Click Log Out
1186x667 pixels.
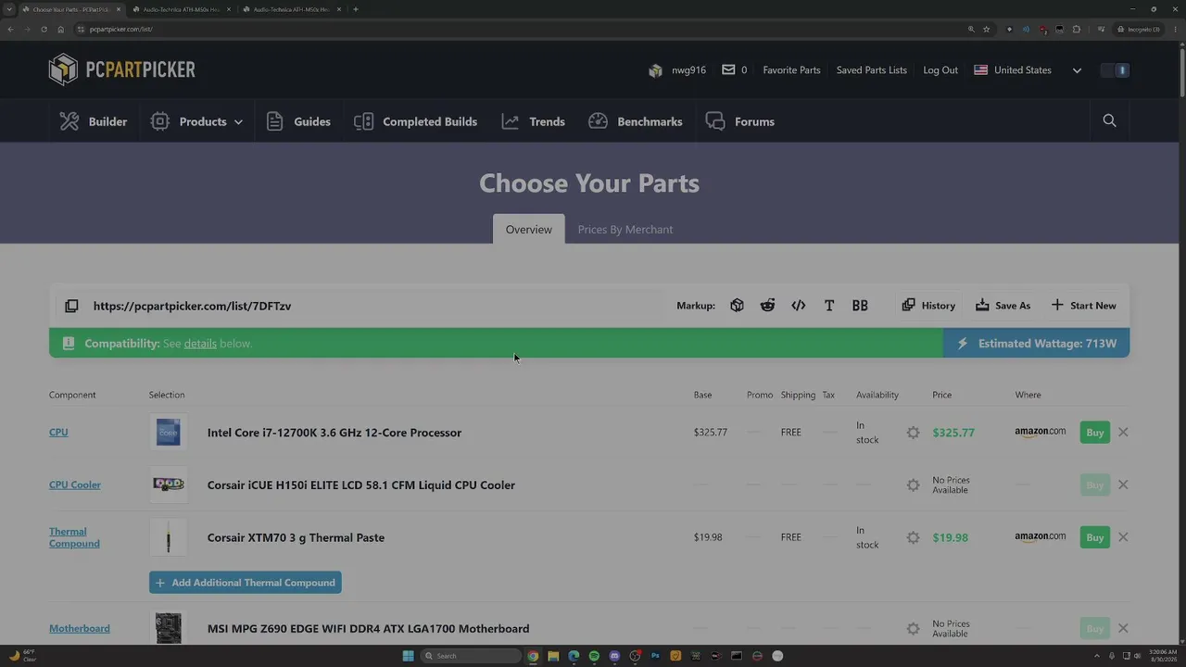click(x=940, y=70)
